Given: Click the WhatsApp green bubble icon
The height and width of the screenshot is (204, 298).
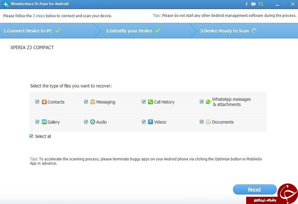Looking at the screenshot, I should (208, 102).
